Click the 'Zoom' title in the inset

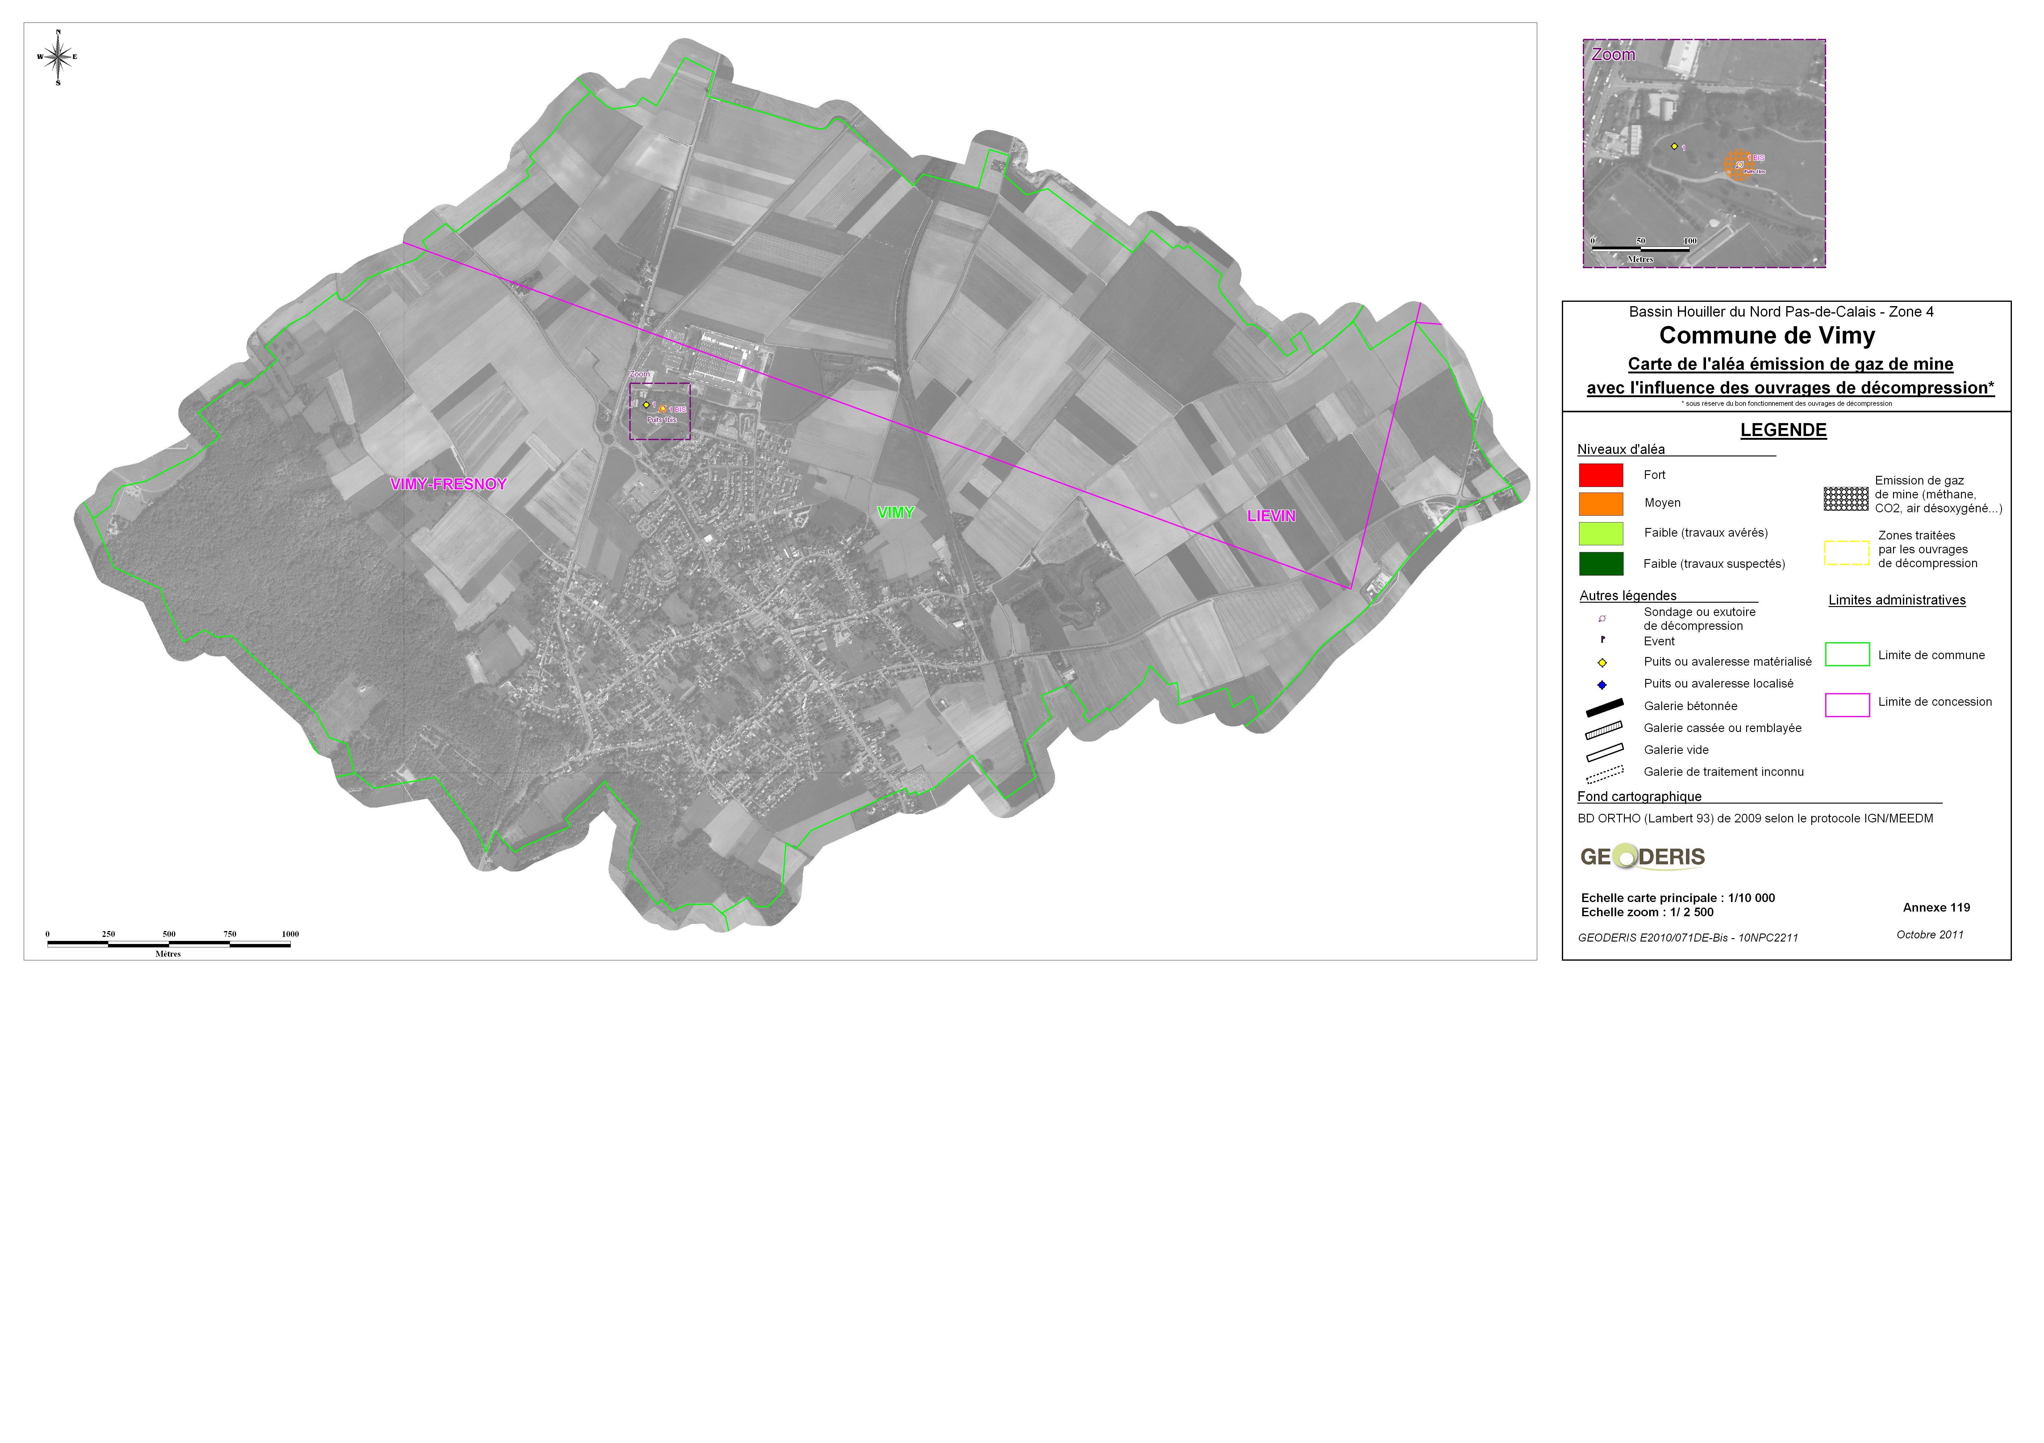coord(1613,54)
